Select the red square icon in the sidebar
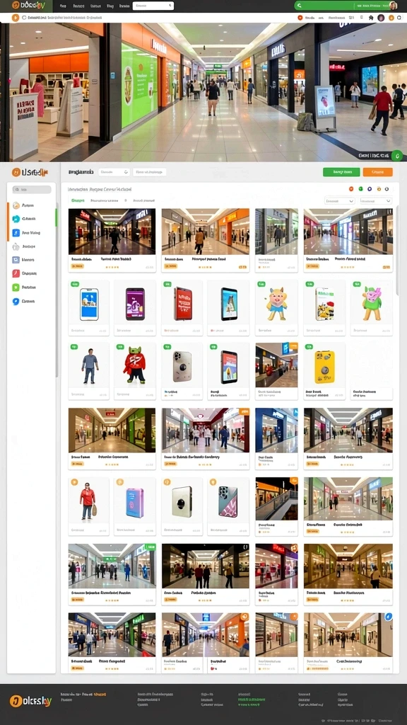The image size is (407, 725). pos(16,273)
